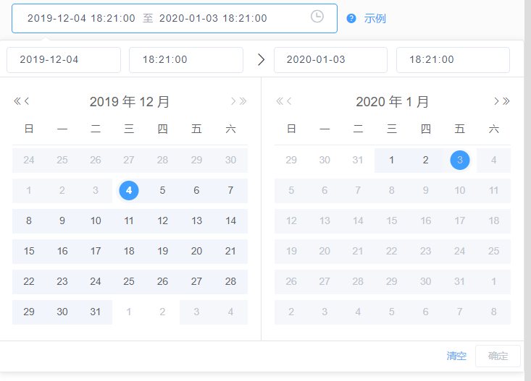This screenshot has width=531, height=381.
Task: Focus the start date field 2019-12-04
Action: (64, 60)
